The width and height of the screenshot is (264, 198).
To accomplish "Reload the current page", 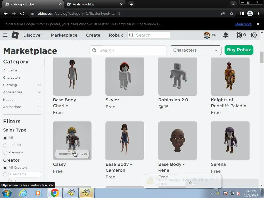I will tap(22, 13).
